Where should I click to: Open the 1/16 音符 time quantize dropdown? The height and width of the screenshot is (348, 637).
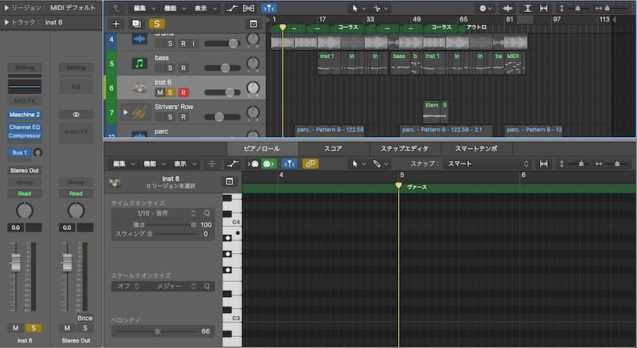(155, 213)
